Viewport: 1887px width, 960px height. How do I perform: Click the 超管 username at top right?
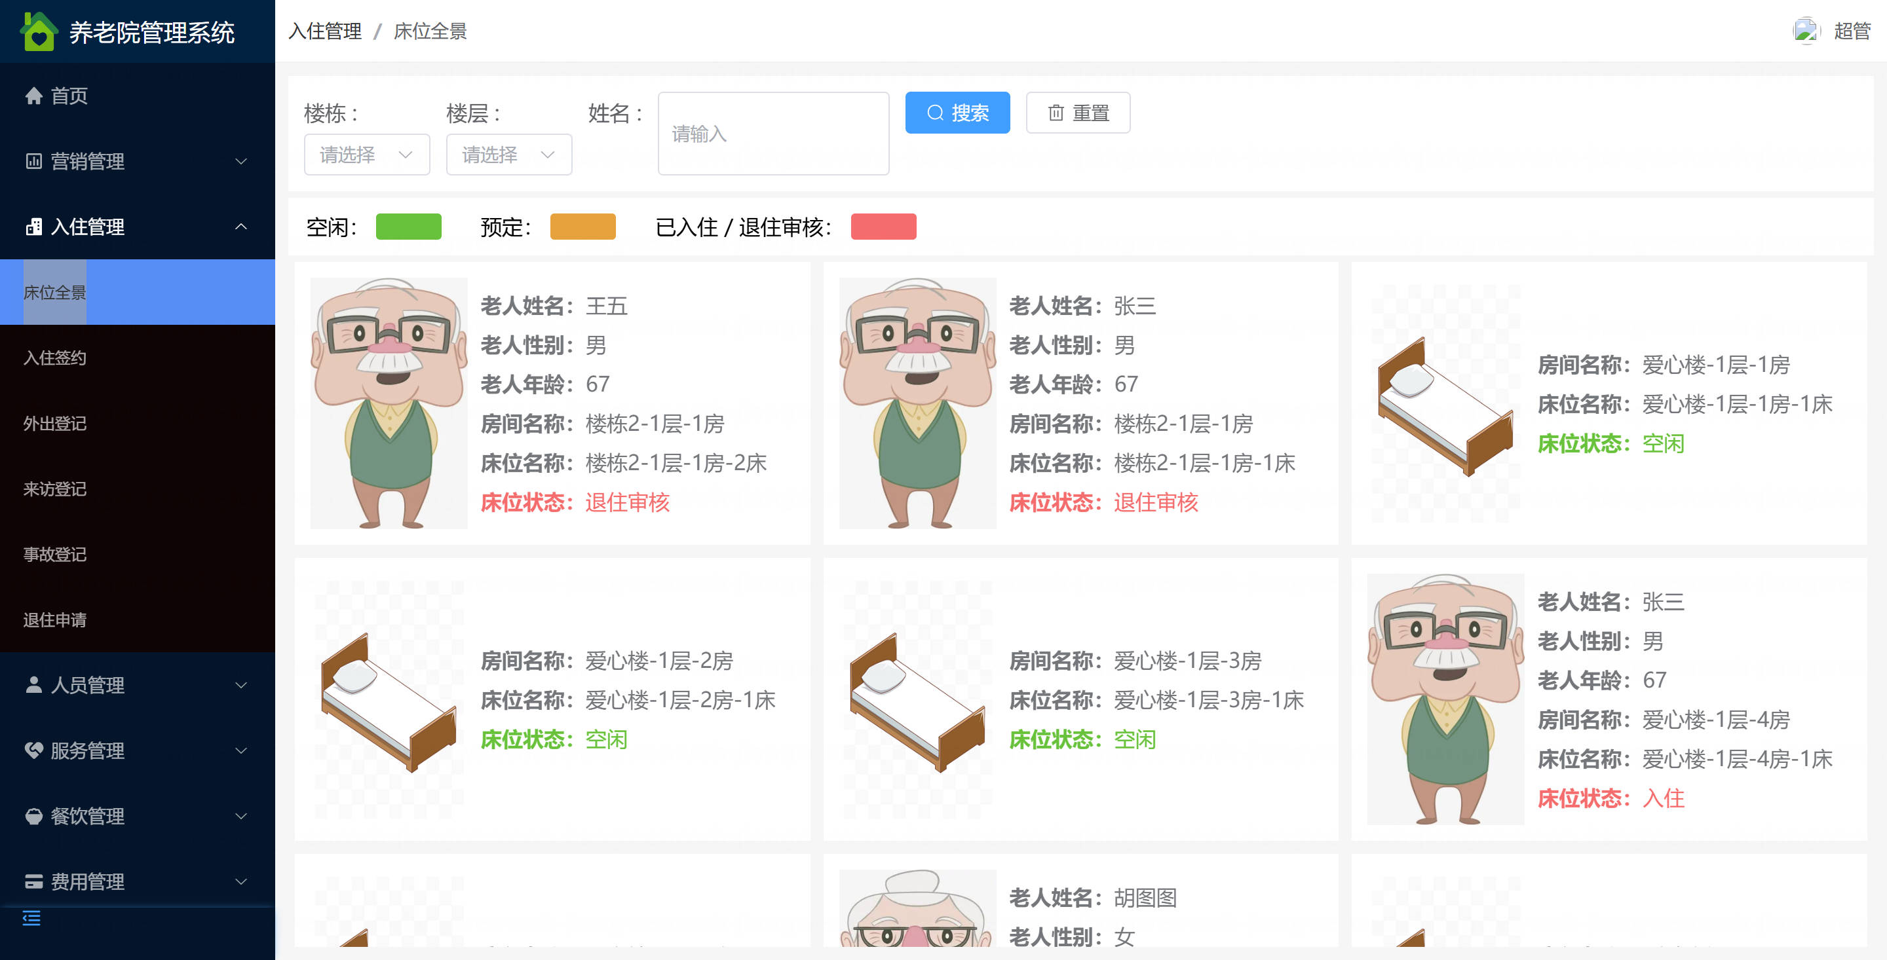(1852, 31)
